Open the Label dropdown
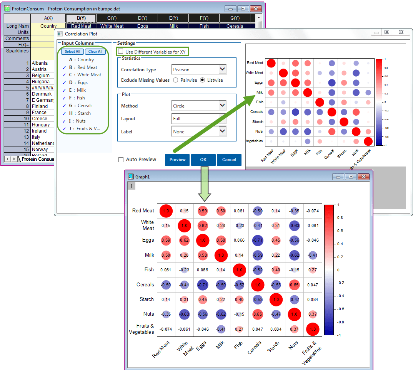Screen dimensions: 413x370 pos(222,131)
